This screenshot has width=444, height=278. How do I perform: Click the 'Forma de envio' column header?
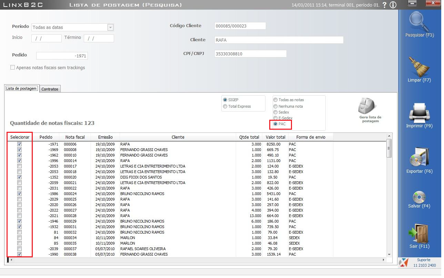[x=311, y=137]
